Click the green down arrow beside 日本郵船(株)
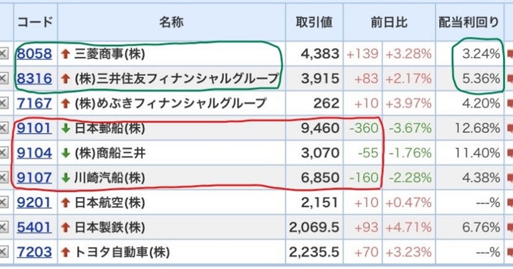The image size is (513, 269). 65,129
